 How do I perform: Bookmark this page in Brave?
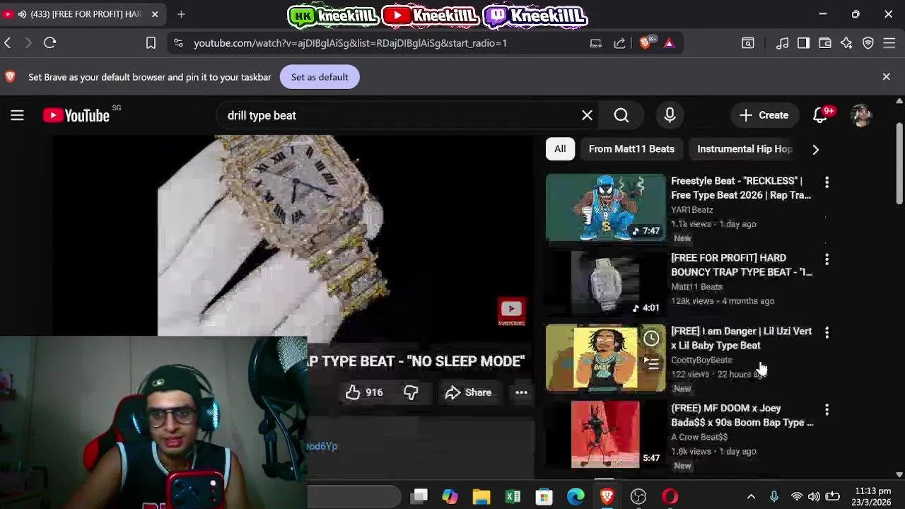pos(151,43)
